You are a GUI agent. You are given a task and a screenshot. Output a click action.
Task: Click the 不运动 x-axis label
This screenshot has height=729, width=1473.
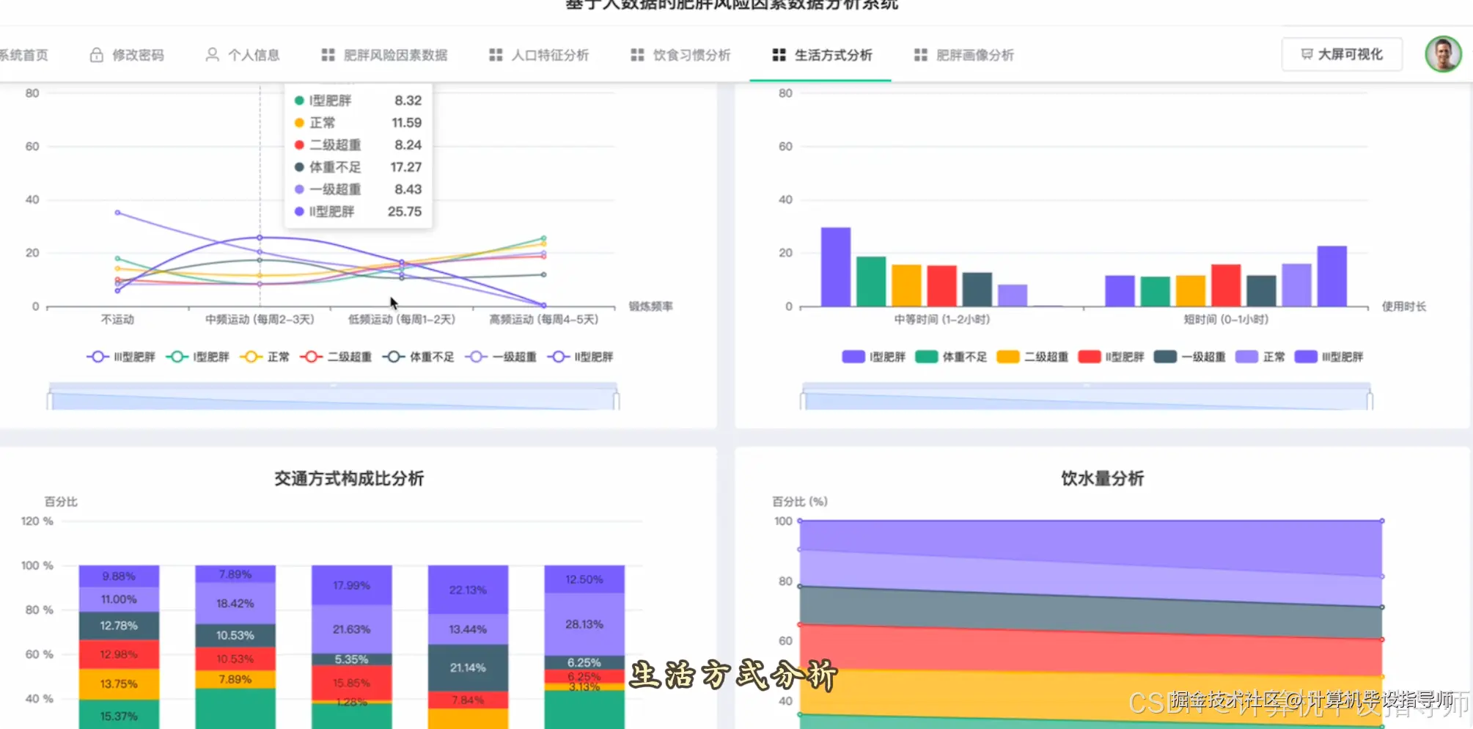(118, 319)
